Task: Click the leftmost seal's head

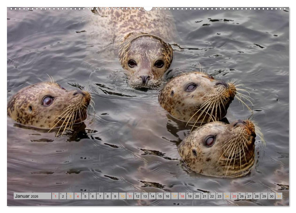Action: tap(49, 105)
